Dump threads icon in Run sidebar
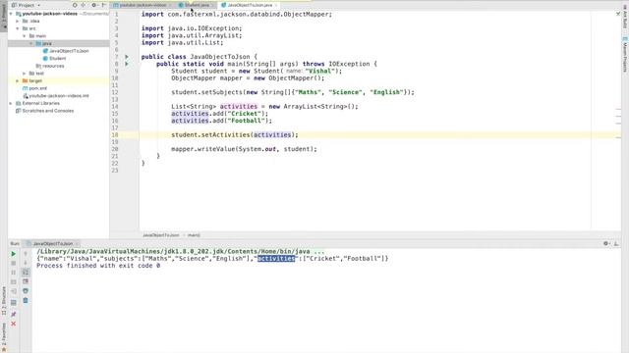The image size is (629, 353). 13,281
